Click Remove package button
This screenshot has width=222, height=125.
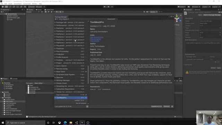coord(166,107)
